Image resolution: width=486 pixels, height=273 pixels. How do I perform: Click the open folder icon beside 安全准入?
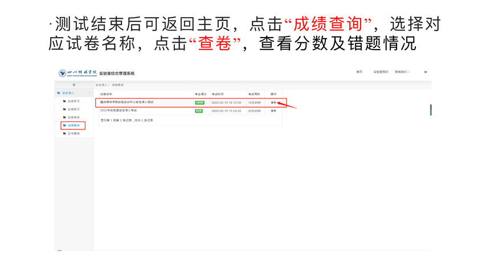[x=59, y=93]
